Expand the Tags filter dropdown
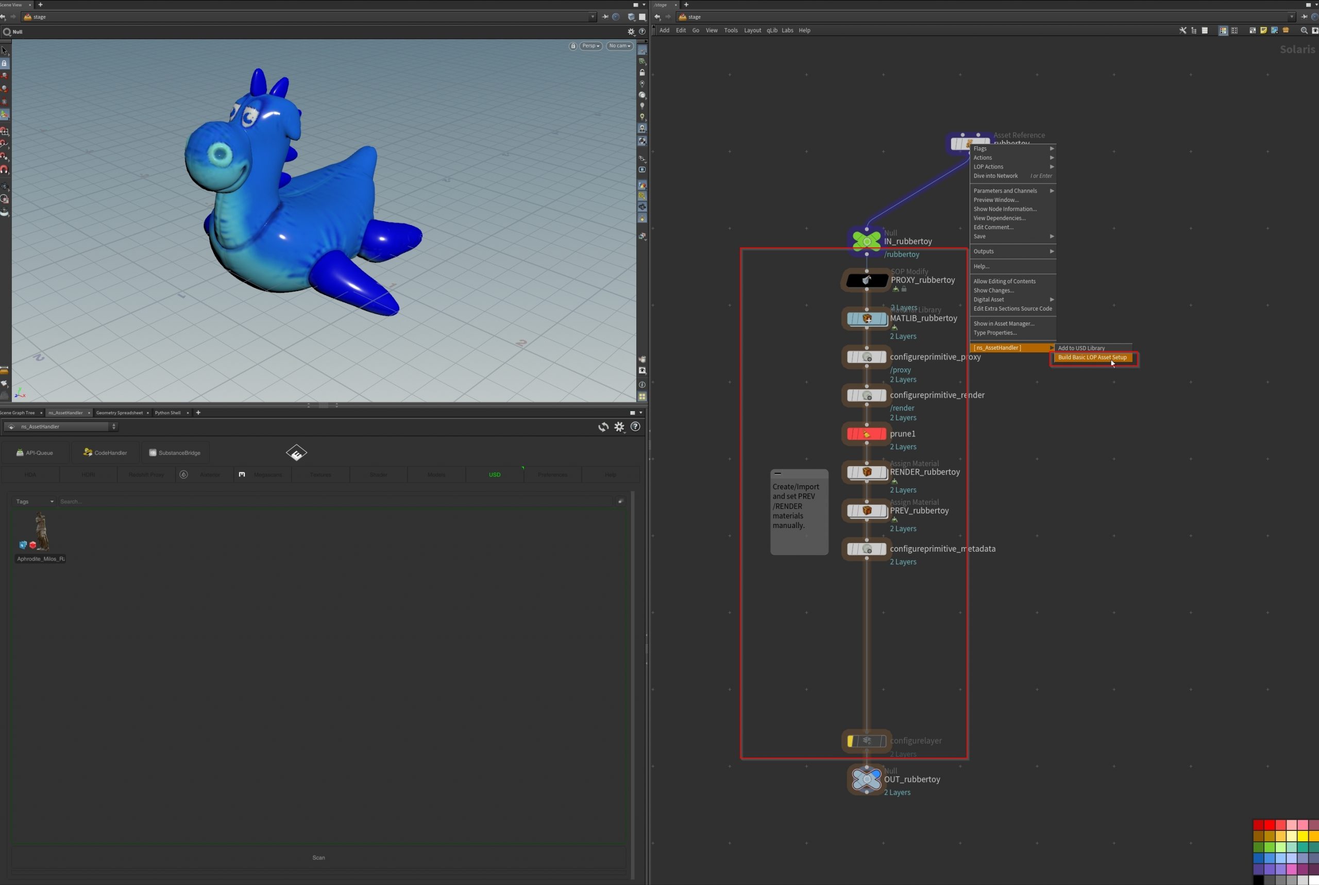The height and width of the screenshot is (885, 1319). pos(35,501)
